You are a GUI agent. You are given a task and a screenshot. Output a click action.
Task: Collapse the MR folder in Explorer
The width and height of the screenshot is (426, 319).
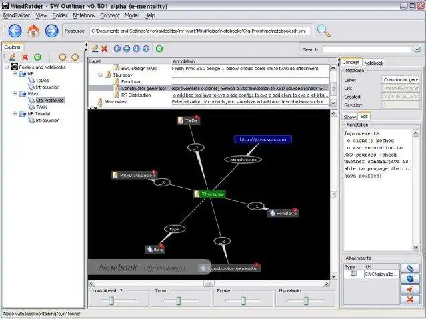(15, 73)
